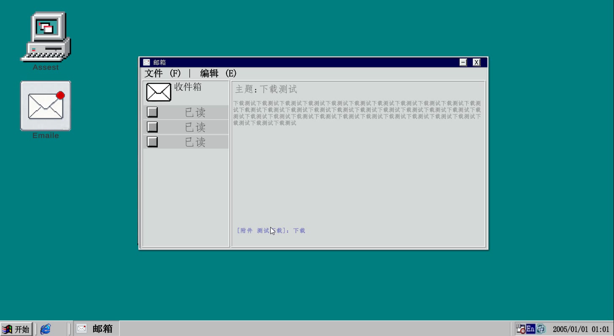Viewport: 614px width, 336px height.
Task: Click the Internet Explorer icon in taskbar
Action: pyautogui.click(x=46, y=329)
